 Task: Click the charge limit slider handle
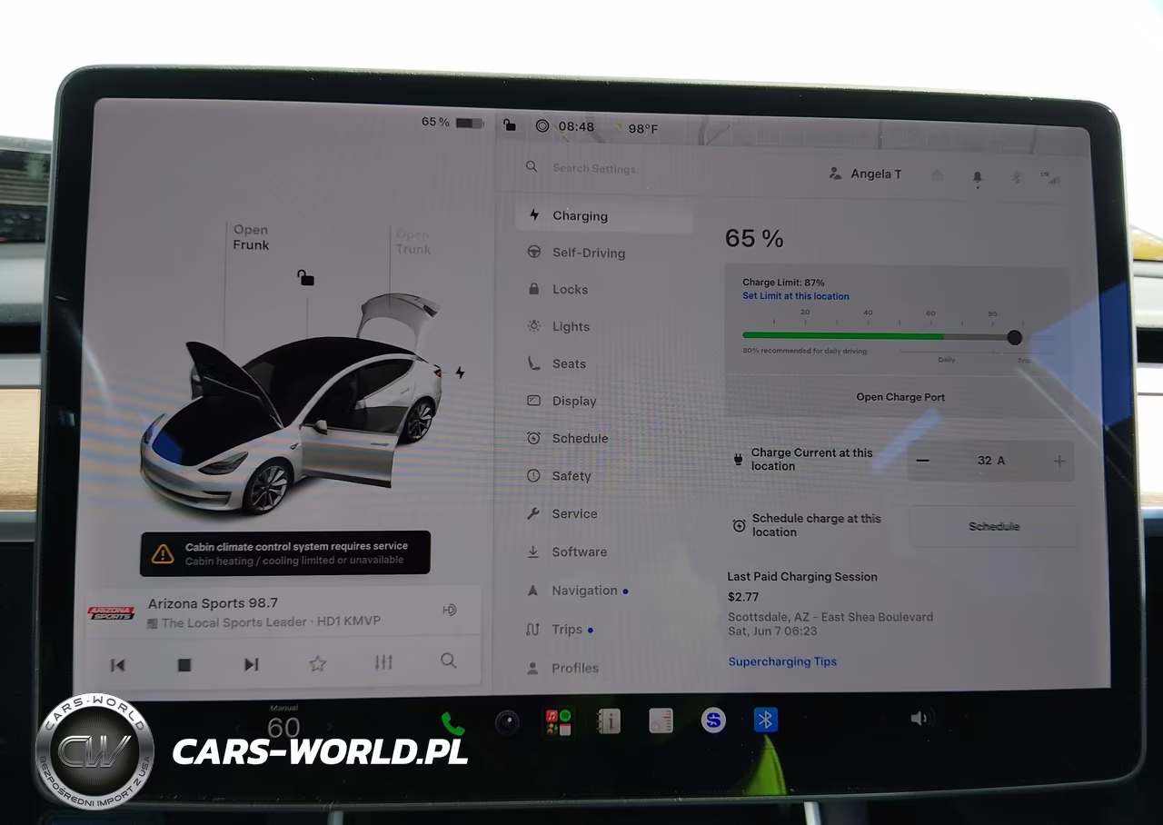coord(1015,337)
